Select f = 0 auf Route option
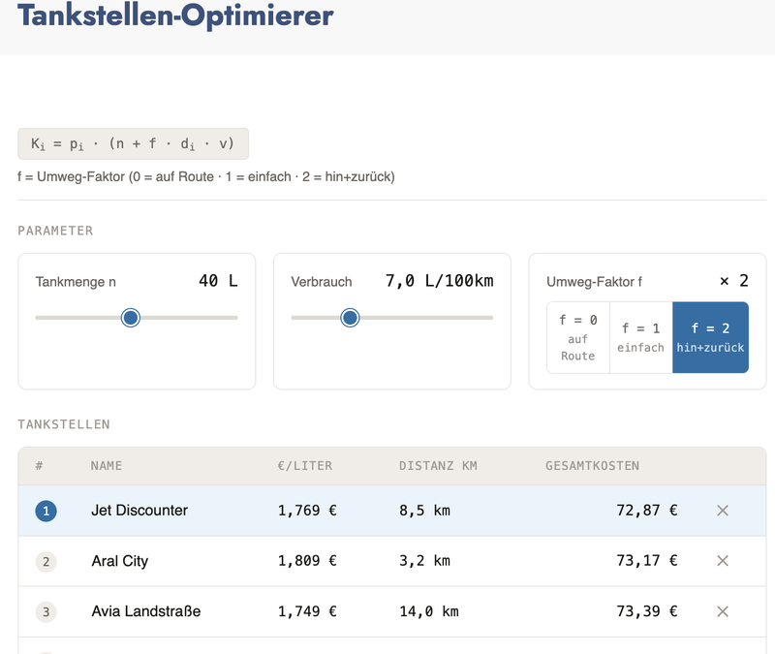 tap(577, 337)
